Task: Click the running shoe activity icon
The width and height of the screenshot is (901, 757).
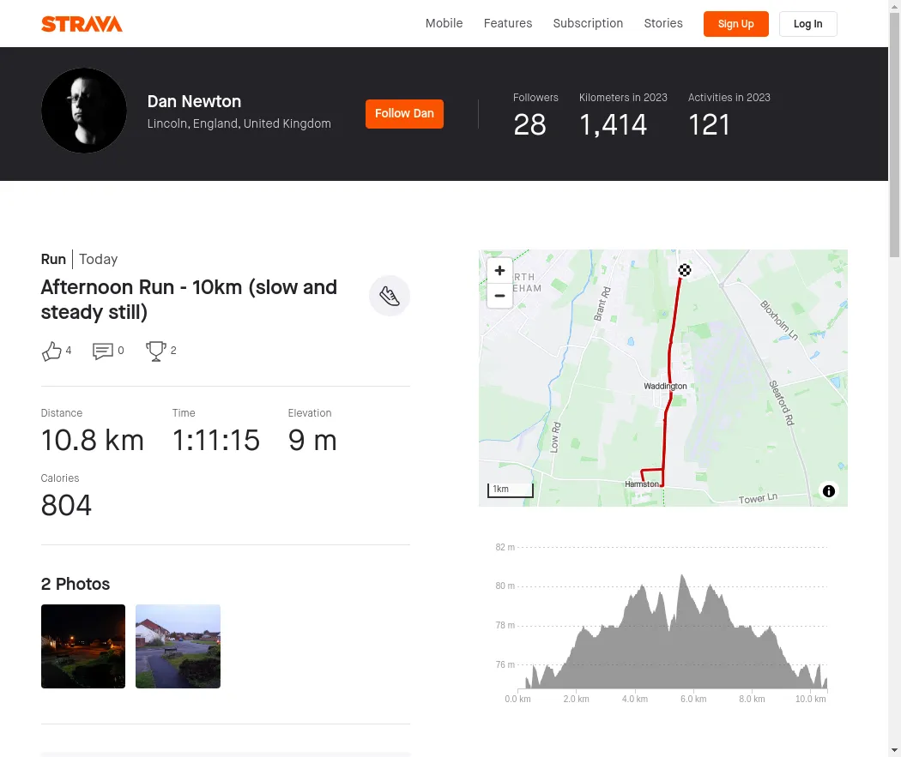Action: [390, 297]
